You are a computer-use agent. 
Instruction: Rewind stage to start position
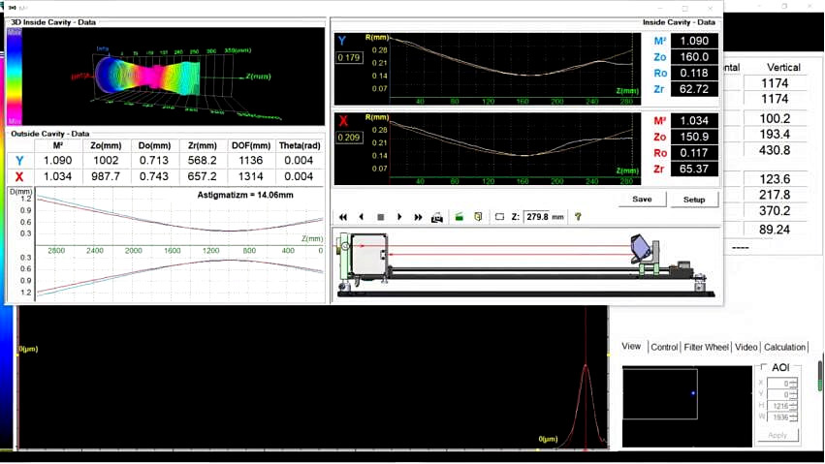coord(343,217)
